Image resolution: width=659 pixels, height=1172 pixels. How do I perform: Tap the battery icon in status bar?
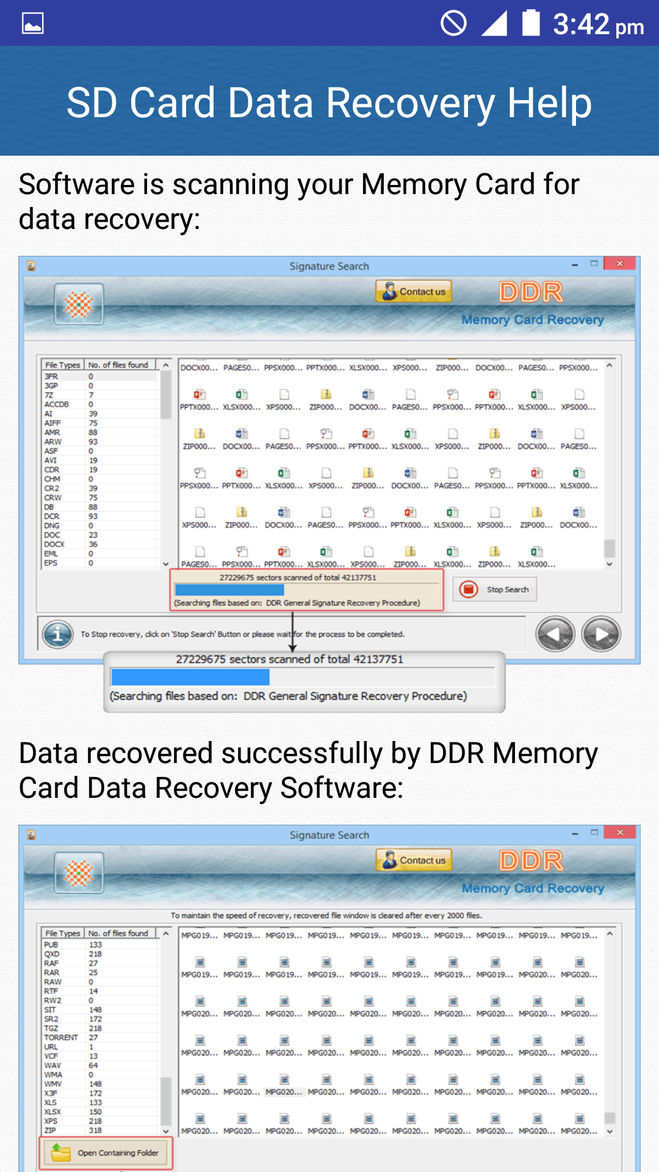point(531,23)
